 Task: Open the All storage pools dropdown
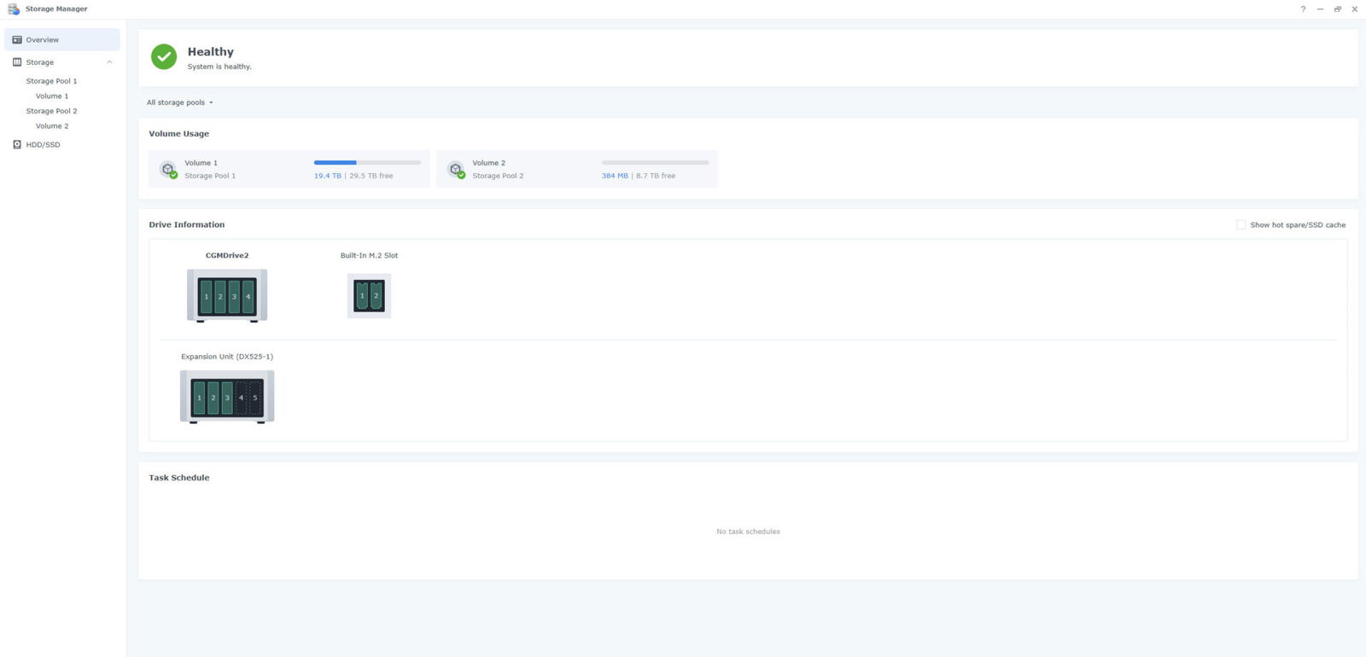(179, 102)
